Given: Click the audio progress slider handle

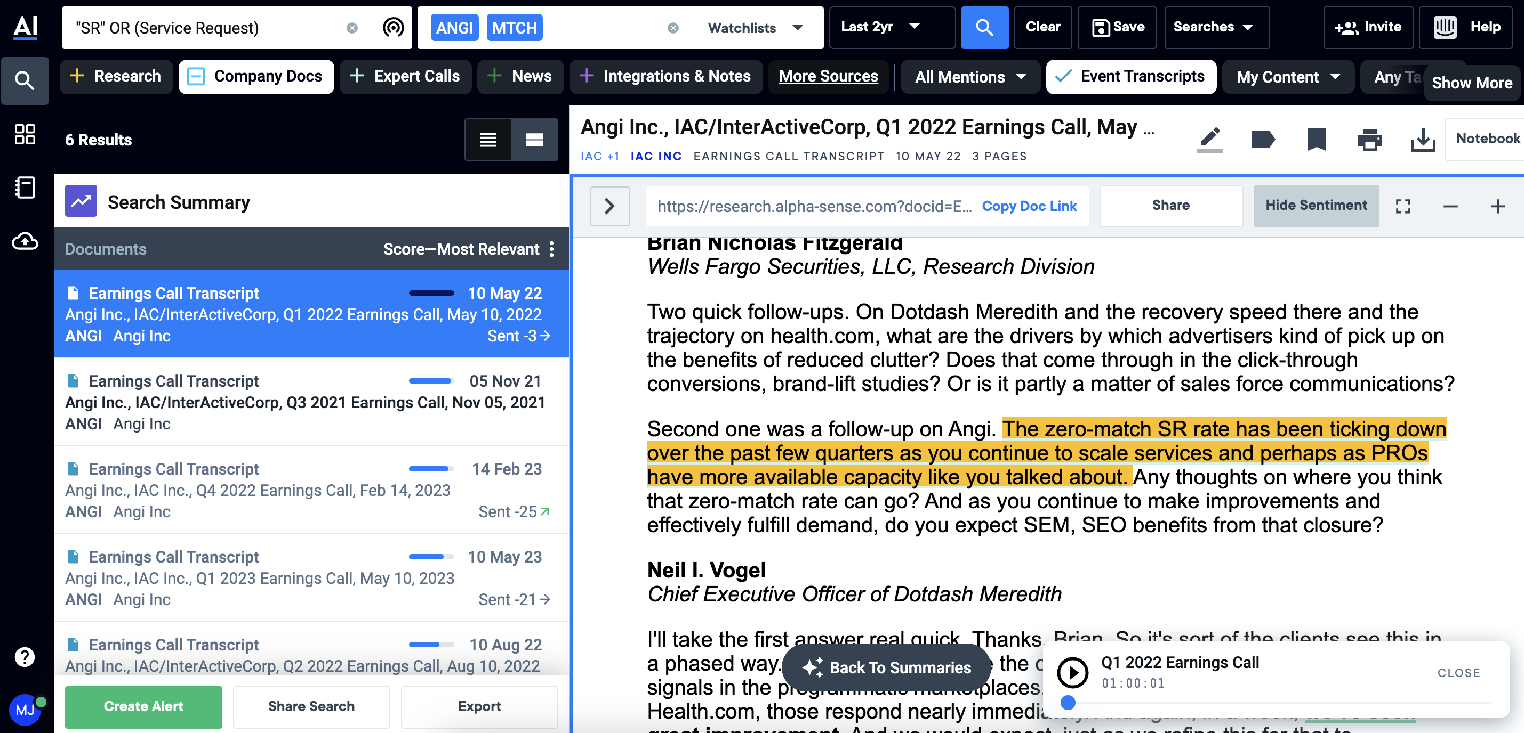Looking at the screenshot, I should (1068, 702).
